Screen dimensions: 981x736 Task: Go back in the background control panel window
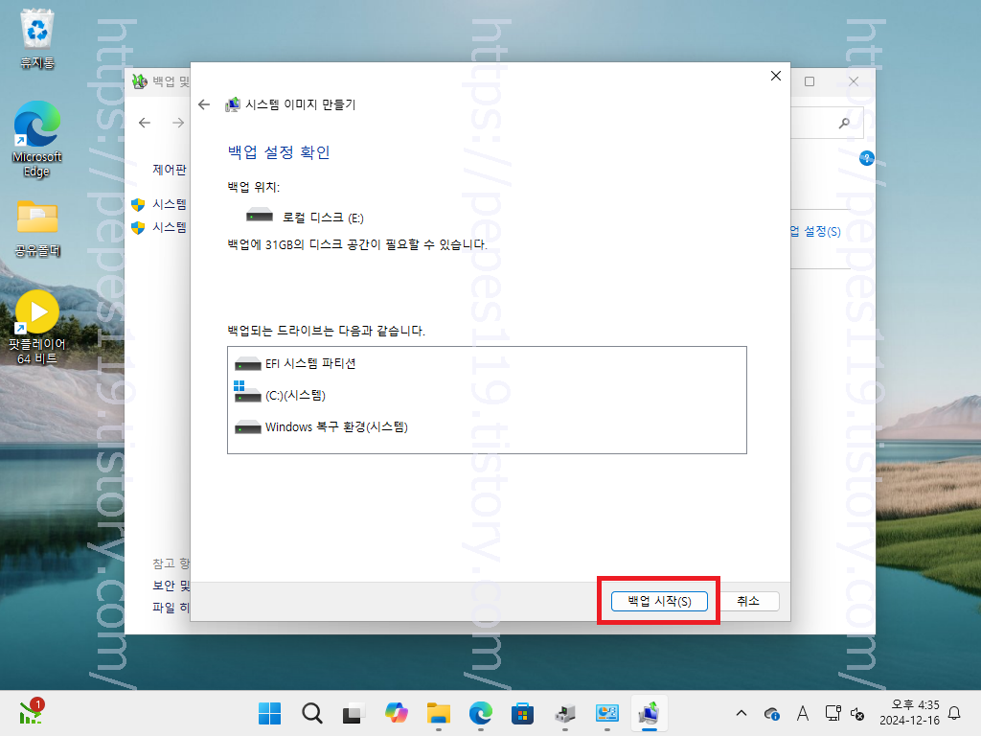click(x=145, y=123)
